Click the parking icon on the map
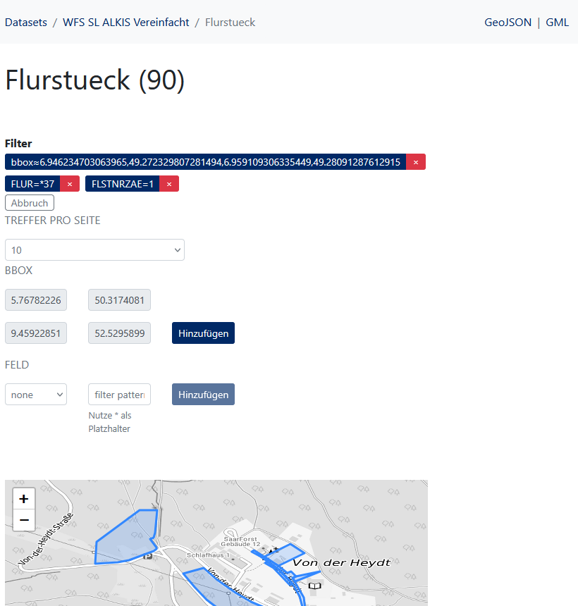The height and width of the screenshot is (606, 578). coord(147,556)
